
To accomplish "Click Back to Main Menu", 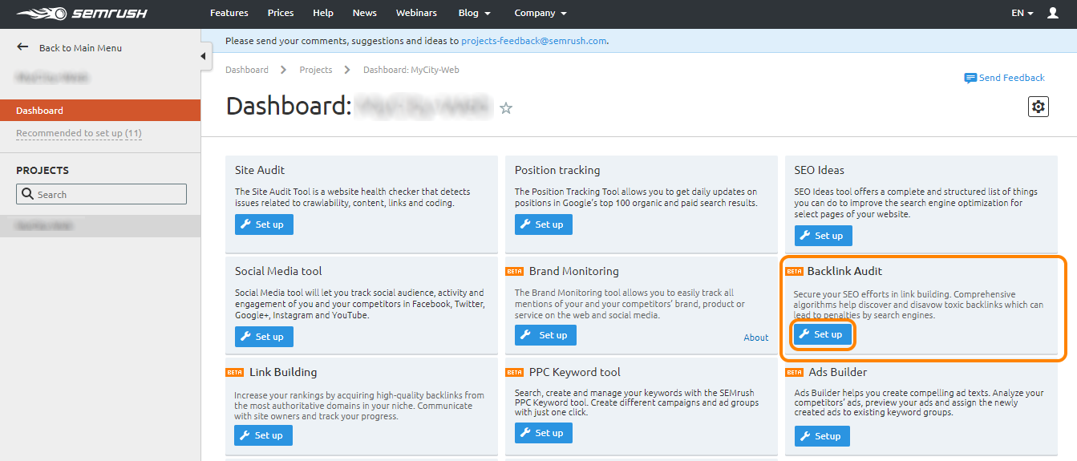I will [80, 48].
